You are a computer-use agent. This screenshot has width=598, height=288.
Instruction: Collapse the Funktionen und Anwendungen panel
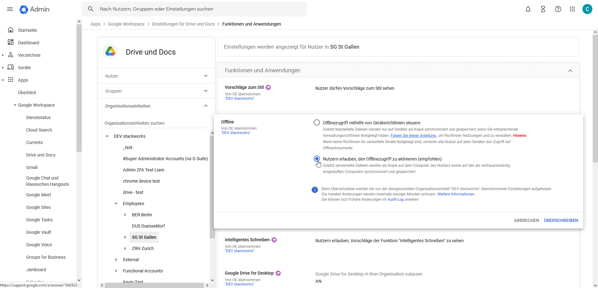point(570,71)
